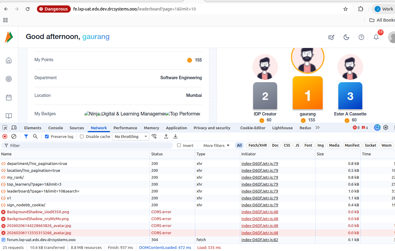Uncheck the Preserve log checkbox
This screenshot has height=251, width=395.
pyautogui.click(x=47, y=136)
